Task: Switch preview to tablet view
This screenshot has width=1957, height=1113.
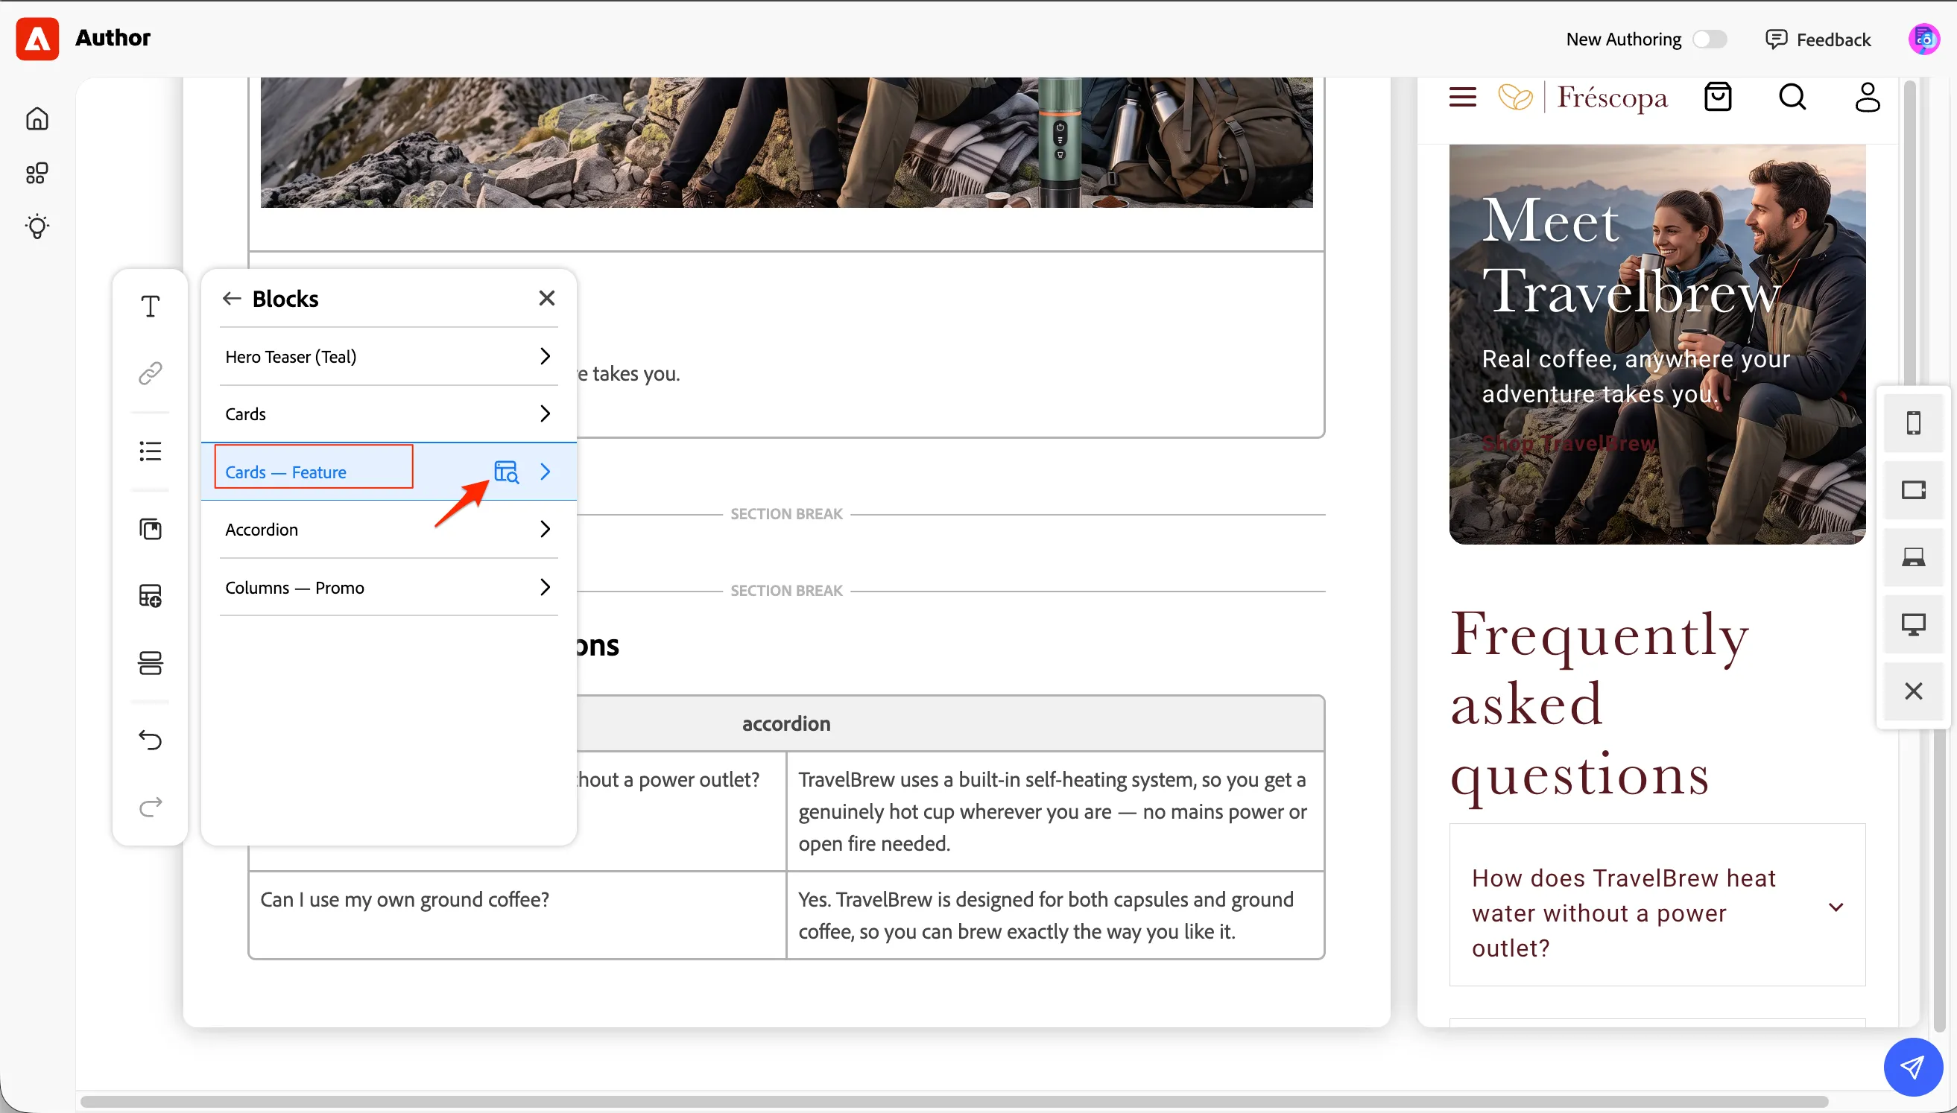Action: 1913,490
